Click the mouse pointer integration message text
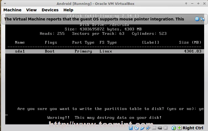208x131 pixels. click(94, 19)
